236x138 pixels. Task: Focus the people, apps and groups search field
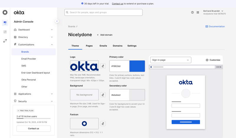coord(104,12)
